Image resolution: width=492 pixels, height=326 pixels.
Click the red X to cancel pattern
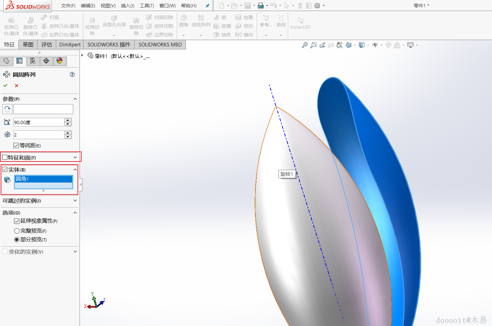(x=16, y=86)
